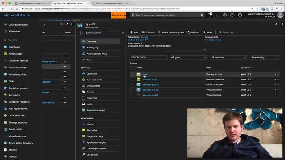The image size is (285, 160).
Task: Open Storage accounts in sidebar
Action: click(x=18, y=123)
